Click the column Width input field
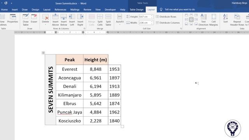This screenshot has width=249, height=140. (144, 23)
